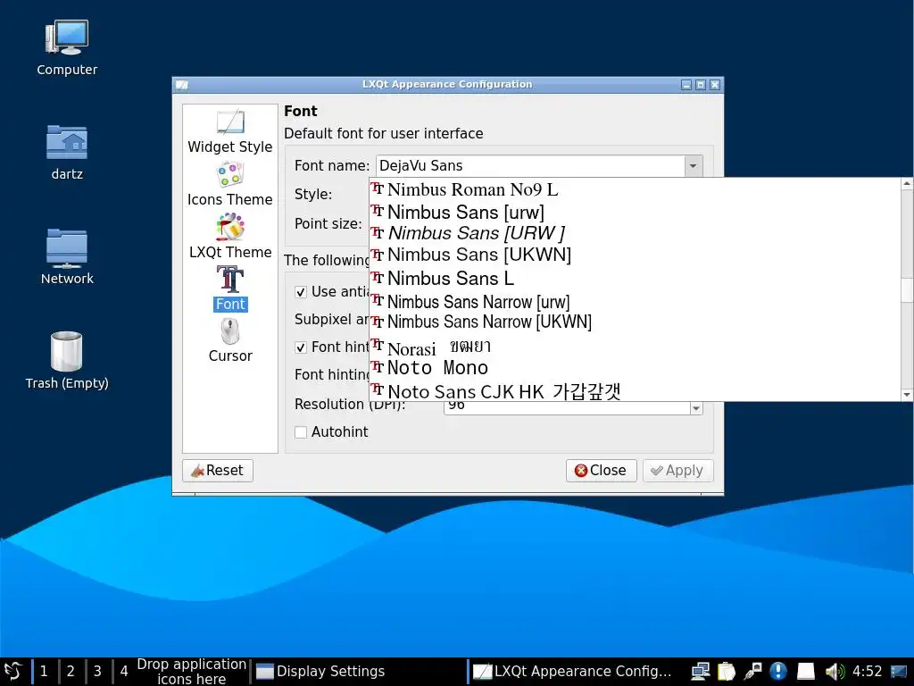Viewport: 914px width, 686px height.
Task: Click the font list scrollbar handle
Action: click(x=907, y=291)
